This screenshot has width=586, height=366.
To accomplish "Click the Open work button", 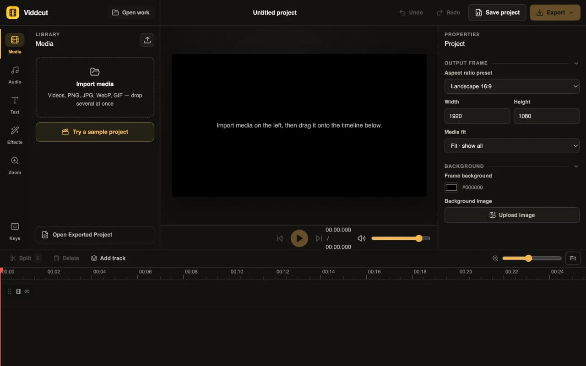I will pos(130,12).
